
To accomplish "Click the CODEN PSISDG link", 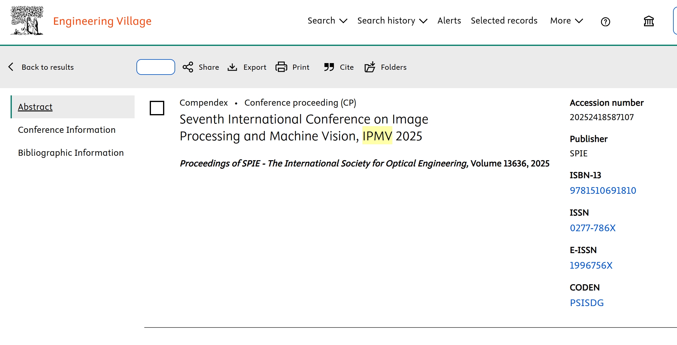I will pos(587,303).
